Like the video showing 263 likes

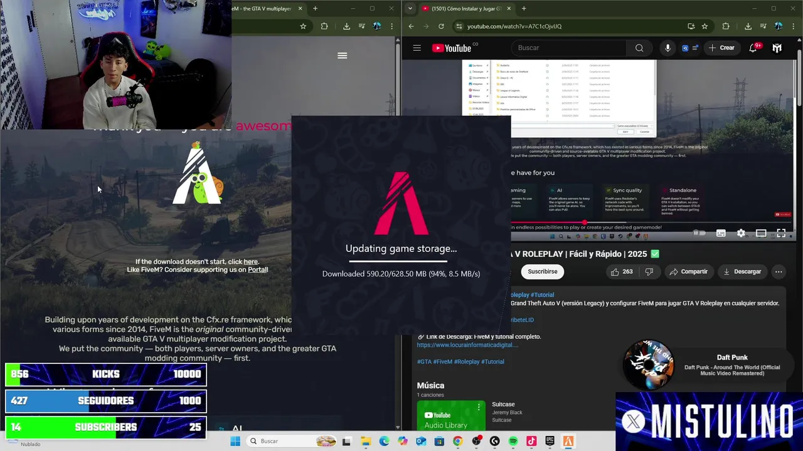(x=621, y=271)
